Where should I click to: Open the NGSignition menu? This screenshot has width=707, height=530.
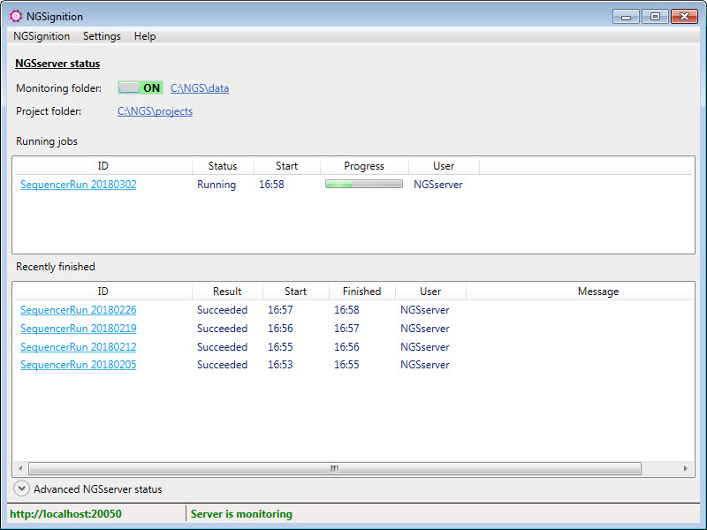pos(42,36)
